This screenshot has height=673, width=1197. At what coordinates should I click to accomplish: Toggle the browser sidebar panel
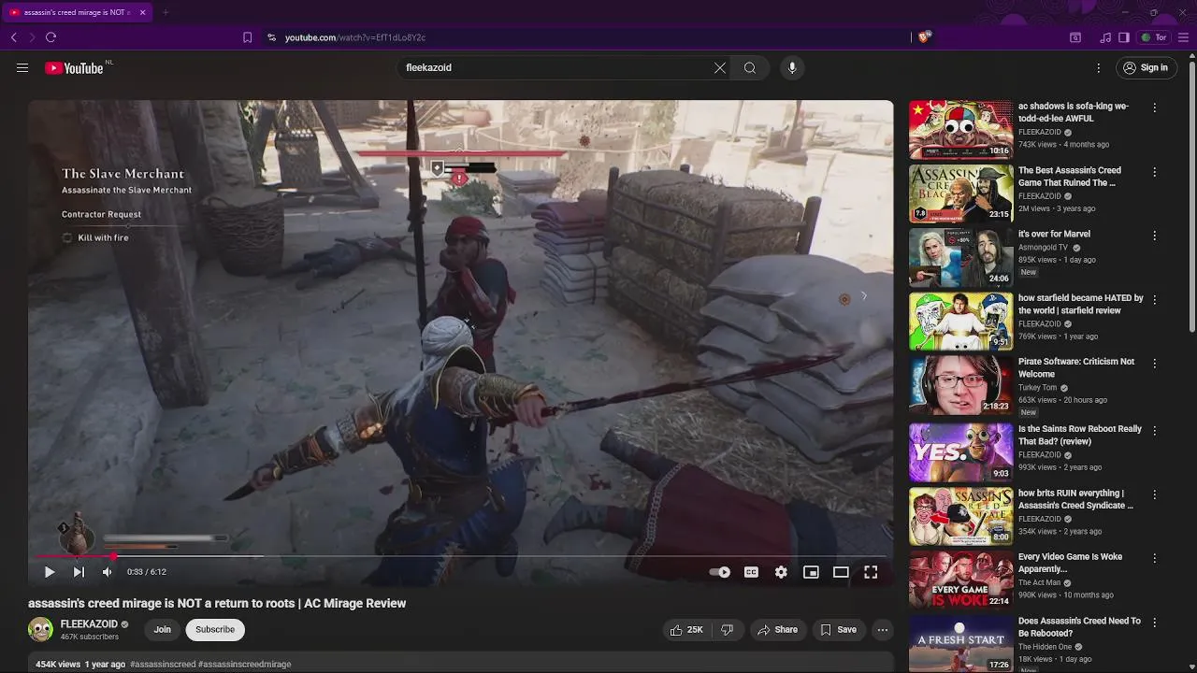(1124, 37)
